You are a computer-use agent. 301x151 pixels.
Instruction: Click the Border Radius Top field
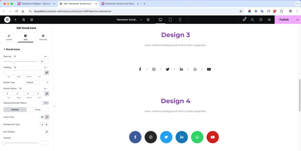(x=9, y=94)
